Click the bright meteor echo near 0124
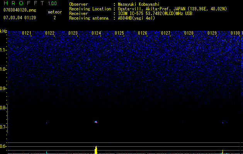The image size is (243, 154). 96,122
